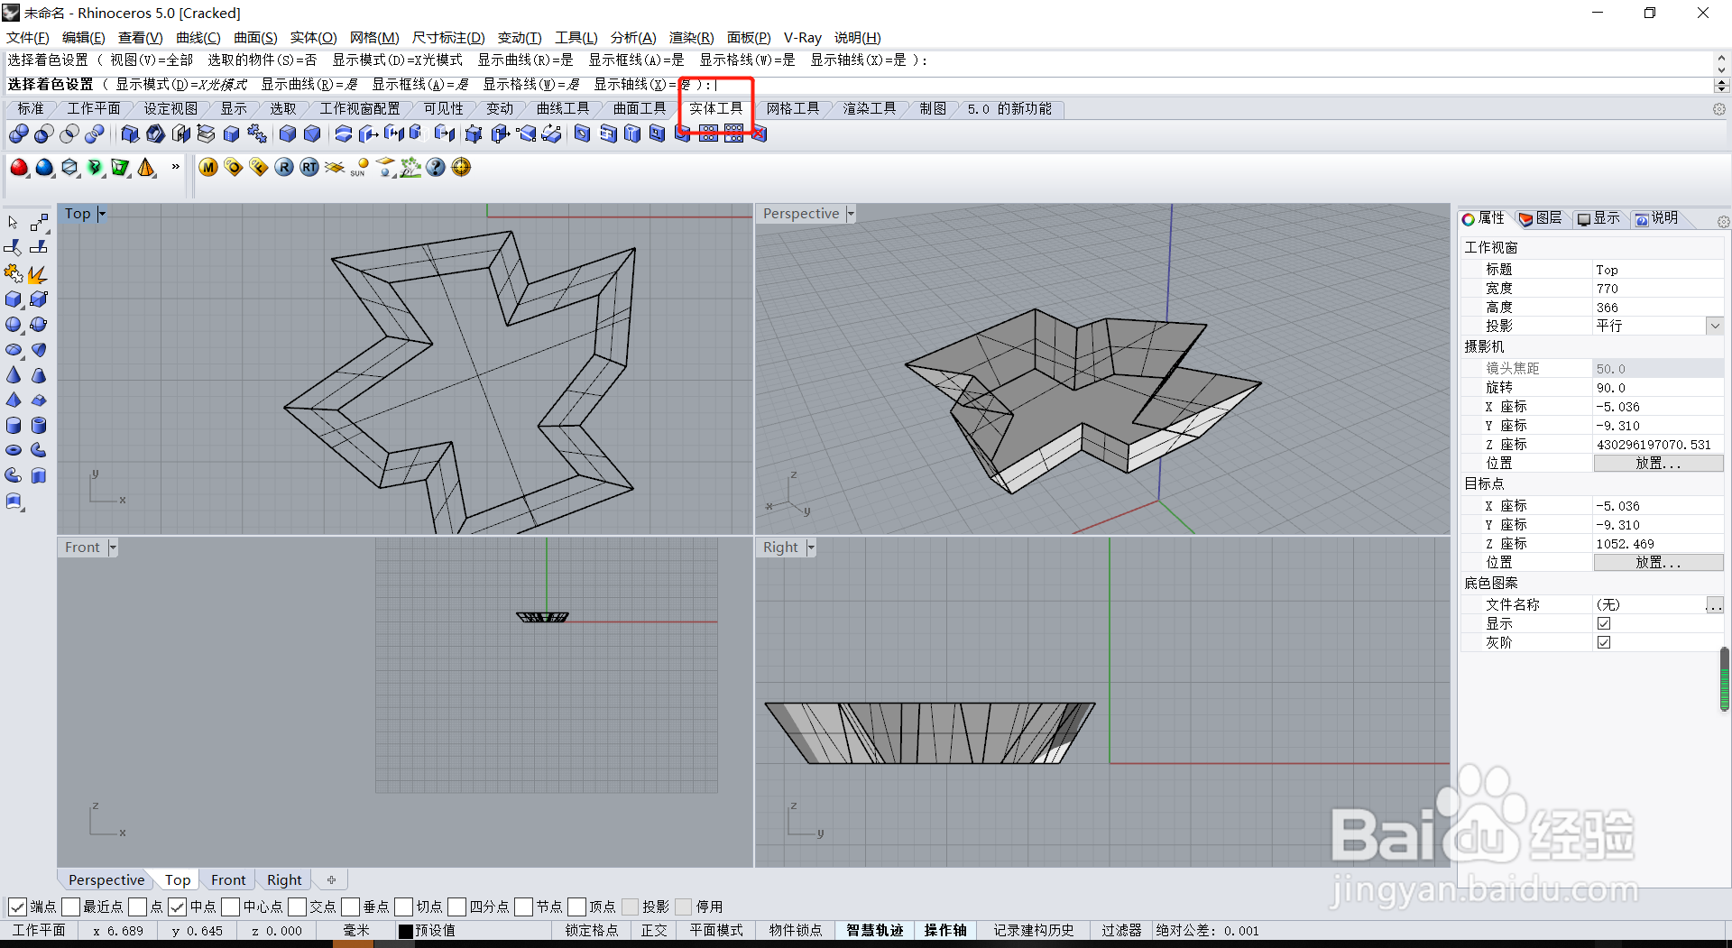Click the Boolean difference icon
Image resolution: width=1732 pixels, height=948 pixels.
(43, 134)
